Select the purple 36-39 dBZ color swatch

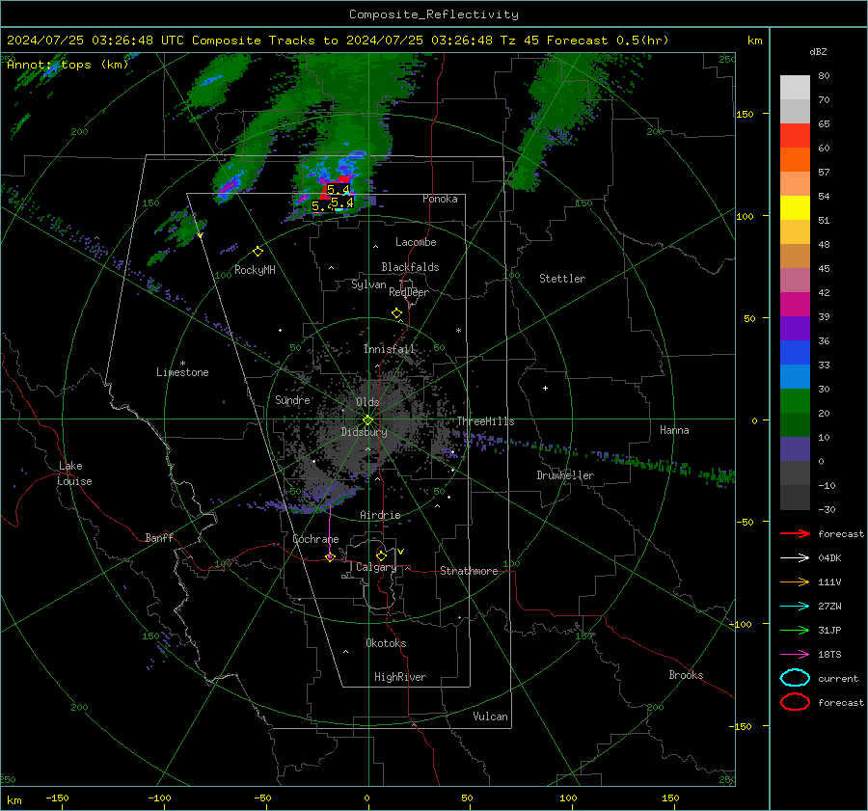pyautogui.click(x=795, y=329)
